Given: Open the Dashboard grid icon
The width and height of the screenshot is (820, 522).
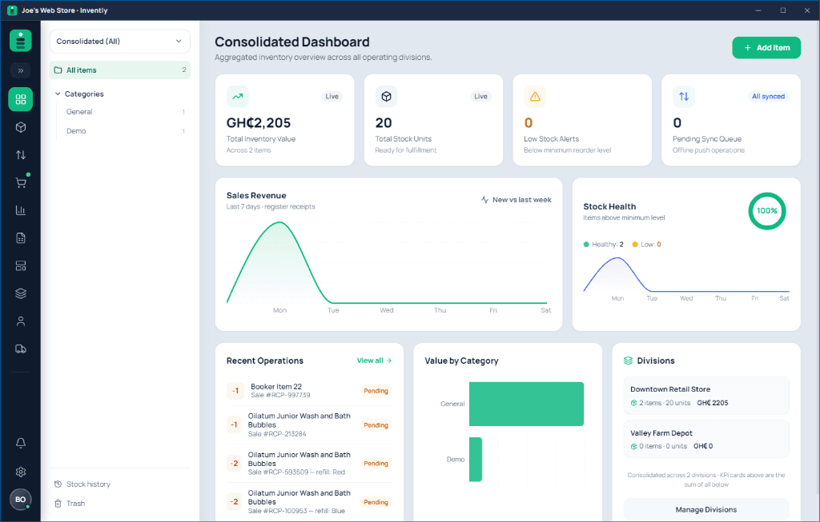Looking at the screenshot, I should click(x=20, y=99).
